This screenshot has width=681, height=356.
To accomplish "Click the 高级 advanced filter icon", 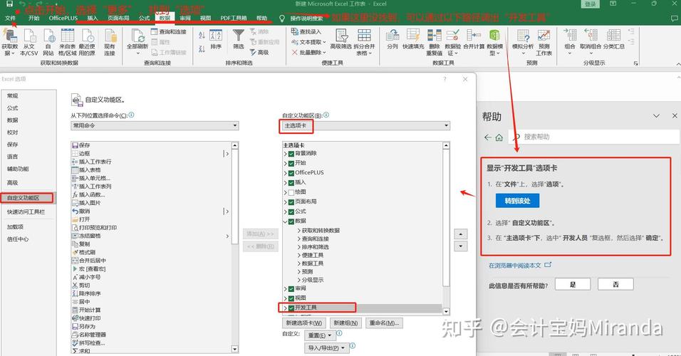I will pos(260,52).
